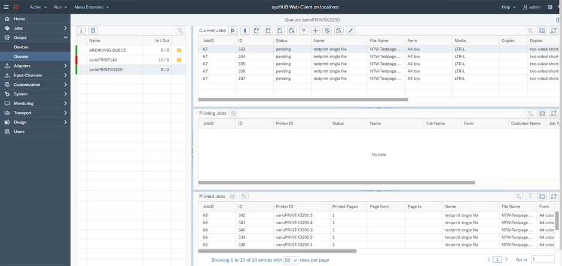Expand the Jobs sidebar section
The image size is (562, 266).
point(35,28)
